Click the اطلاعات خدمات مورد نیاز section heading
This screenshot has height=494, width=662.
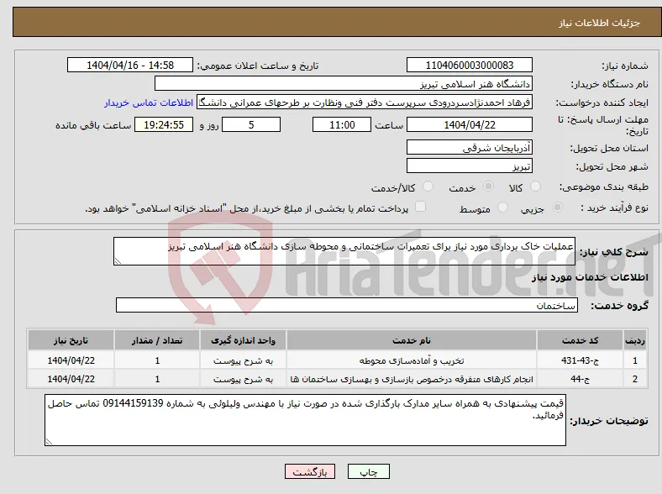(590, 277)
